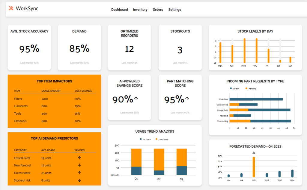Click the down arrow for Stockout risk savings
The height and width of the screenshot is (190, 307).
click(x=79, y=180)
